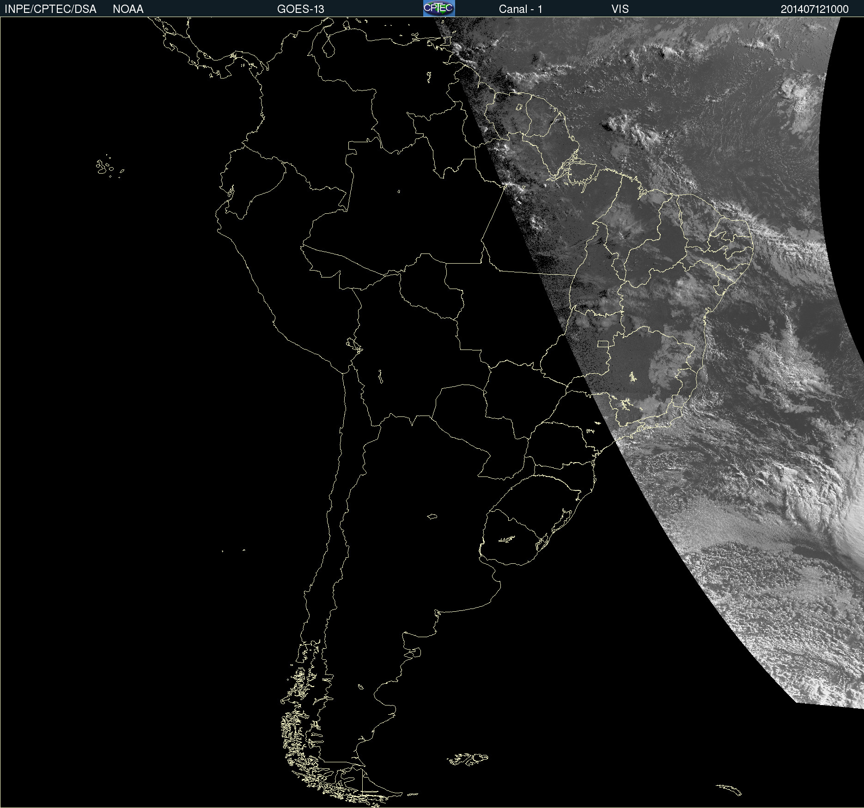
Task: Click the 201407121000 timestamp
Action: point(815,9)
